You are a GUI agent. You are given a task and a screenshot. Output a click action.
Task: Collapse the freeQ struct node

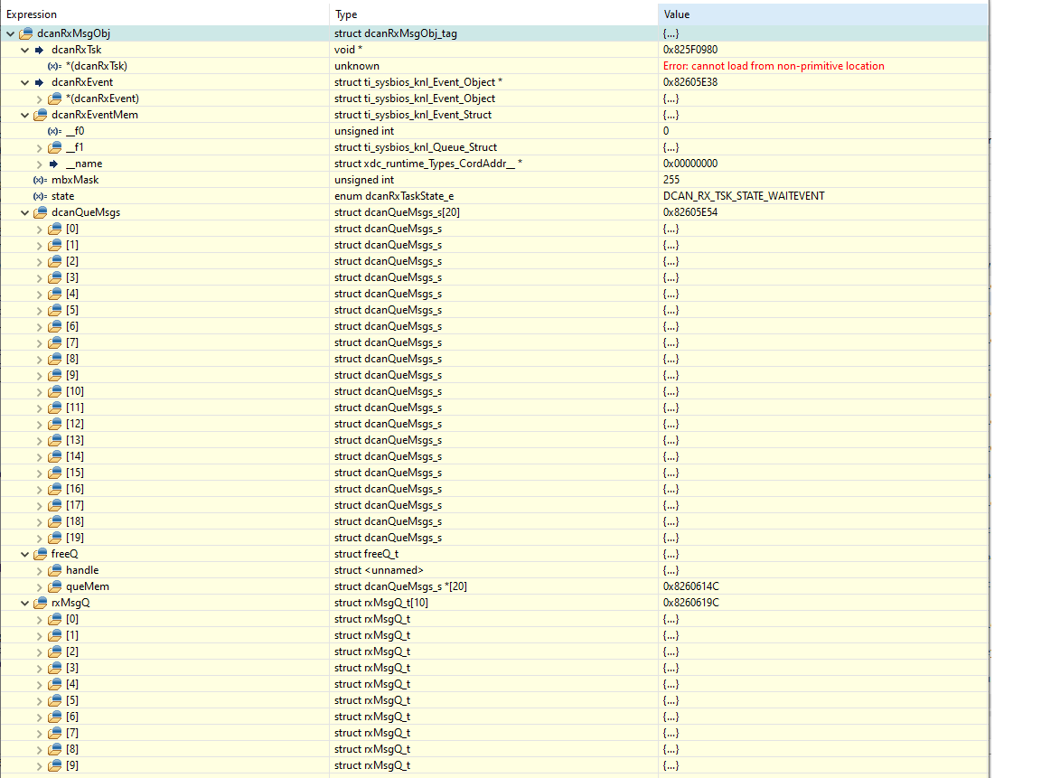[25, 554]
